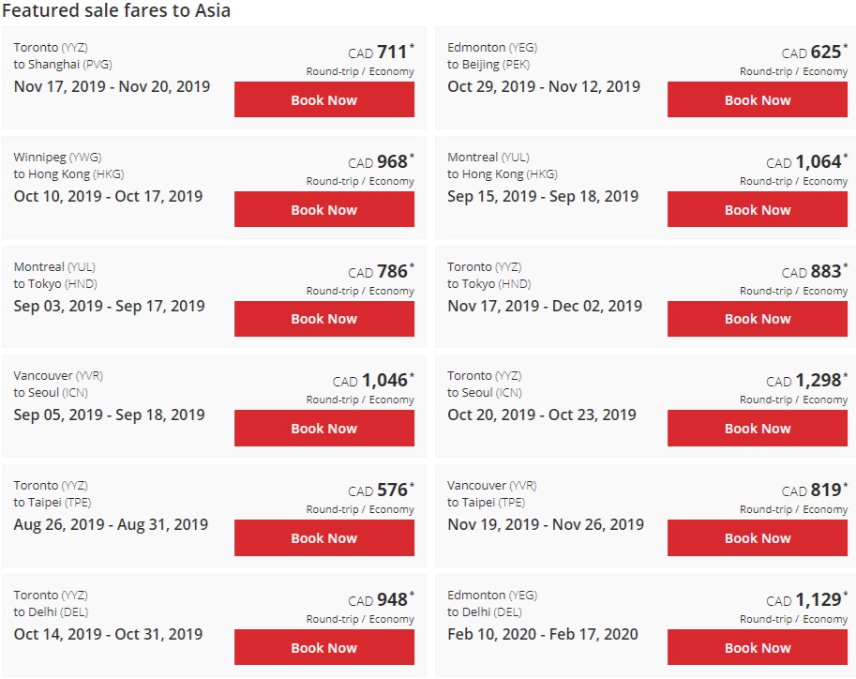Select the Aug 26 - Aug 31 Taipei dates

[x=111, y=524]
